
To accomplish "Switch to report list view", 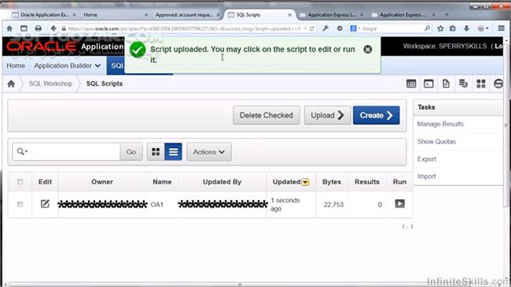I will tap(174, 152).
